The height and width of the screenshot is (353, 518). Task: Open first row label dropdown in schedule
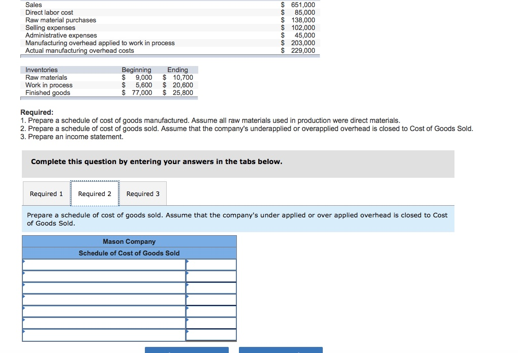click(x=104, y=265)
